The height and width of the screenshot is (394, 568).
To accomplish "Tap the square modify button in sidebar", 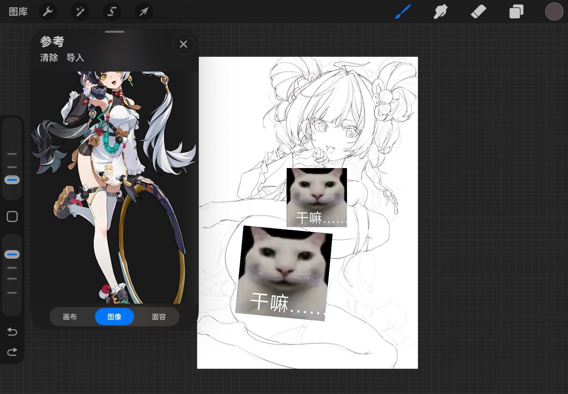I will click(x=12, y=217).
